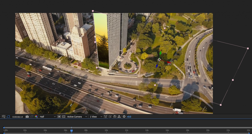Open the composition flowchart icon
This screenshot has height=134, width=252.
pyautogui.click(x=119, y=117)
